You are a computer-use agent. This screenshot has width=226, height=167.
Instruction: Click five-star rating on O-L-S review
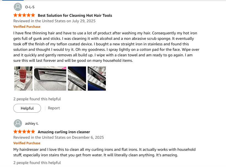click(x=24, y=15)
